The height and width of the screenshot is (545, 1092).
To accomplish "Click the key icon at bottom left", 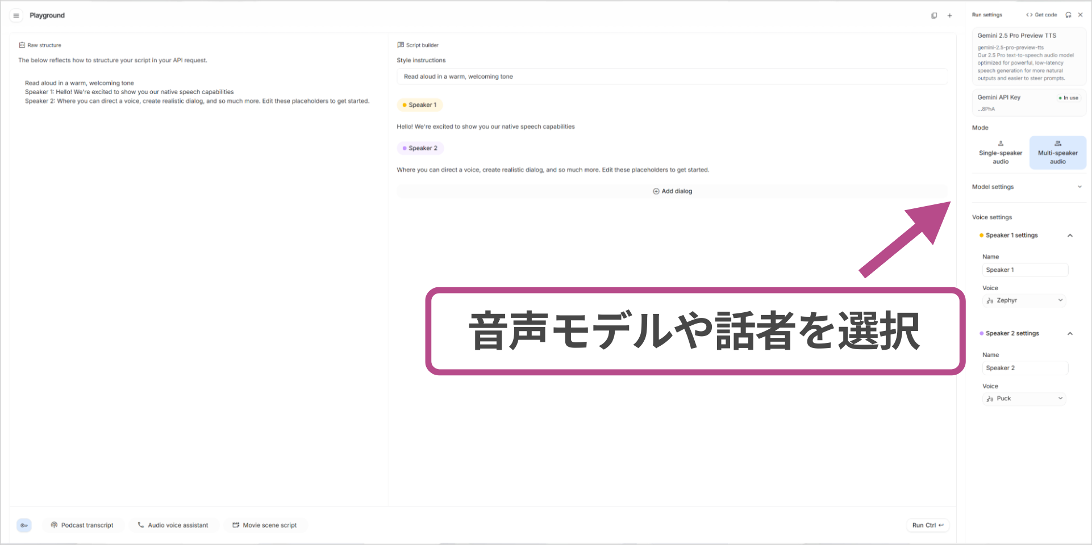I will (24, 525).
